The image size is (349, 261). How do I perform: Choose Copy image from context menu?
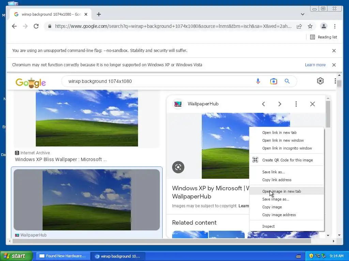pos(287,207)
